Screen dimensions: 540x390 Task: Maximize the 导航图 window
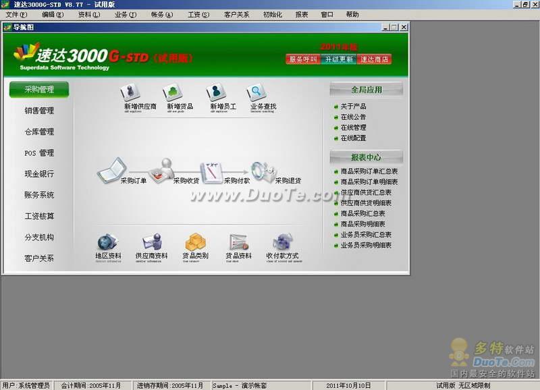click(x=395, y=27)
